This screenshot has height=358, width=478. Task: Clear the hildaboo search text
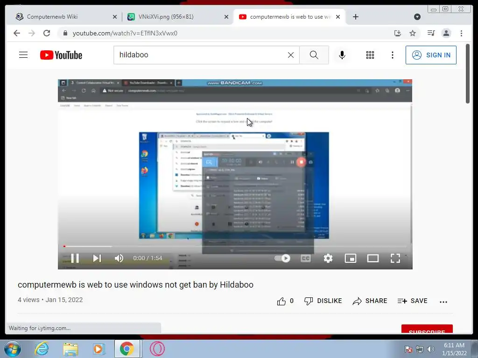click(291, 55)
